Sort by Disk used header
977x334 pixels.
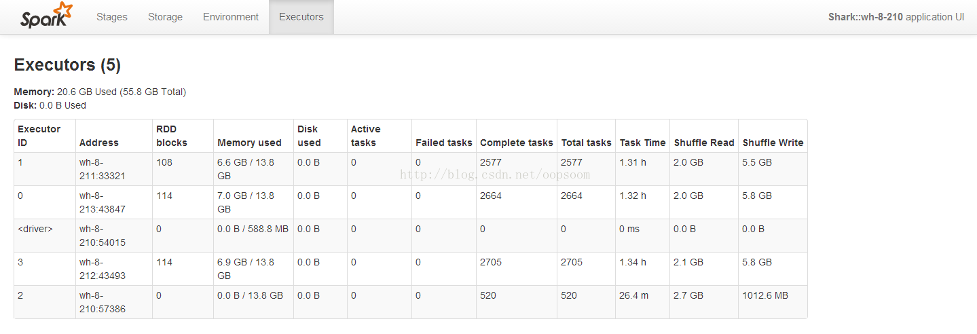pos(309,136)
